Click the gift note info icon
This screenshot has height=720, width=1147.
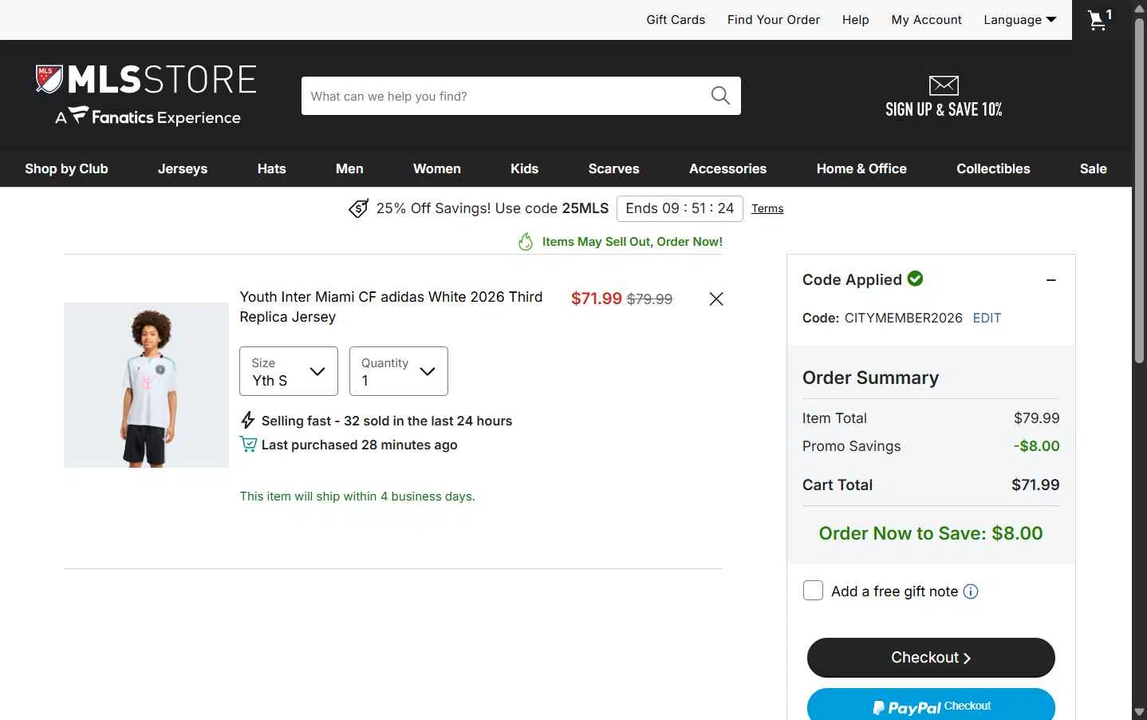click(971, 591)
